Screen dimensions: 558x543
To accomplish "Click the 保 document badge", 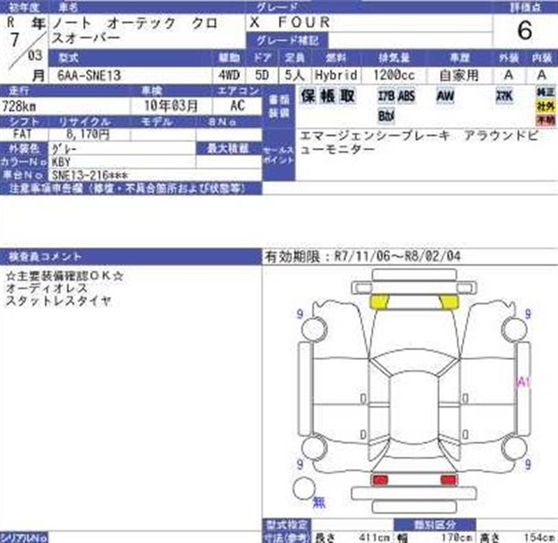I will tap(308, 96).
